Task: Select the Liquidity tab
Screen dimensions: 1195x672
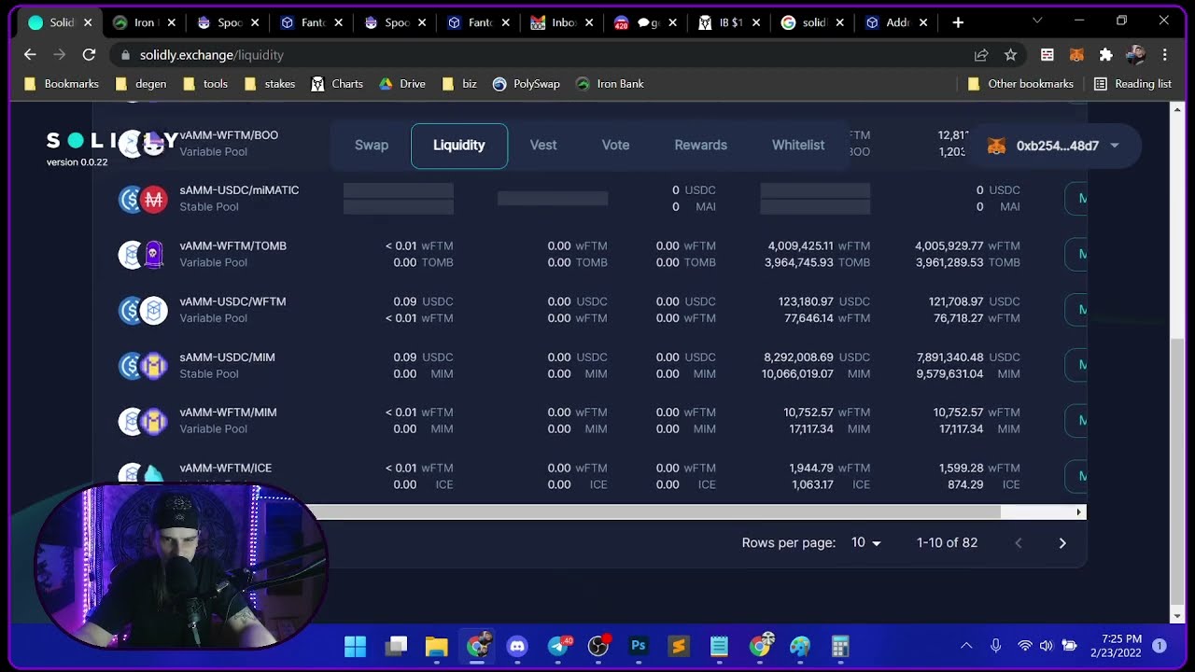Action: pos(459,146)
